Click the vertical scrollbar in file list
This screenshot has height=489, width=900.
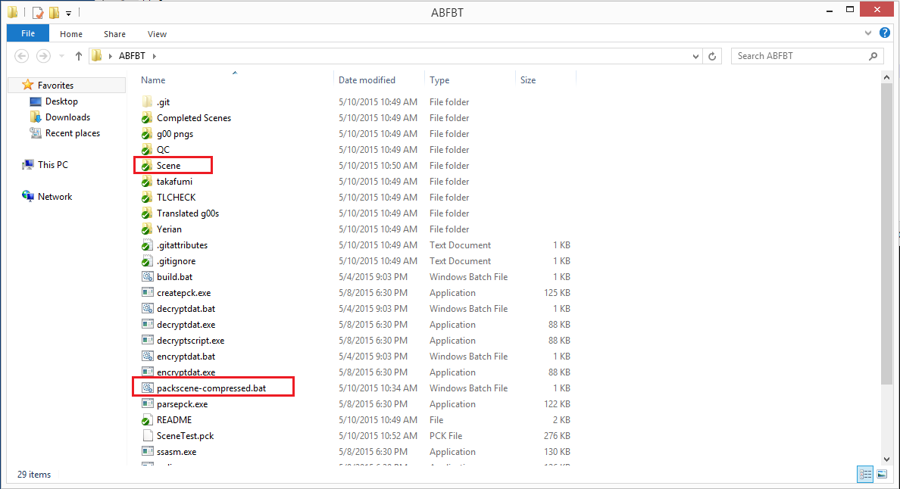886,227
